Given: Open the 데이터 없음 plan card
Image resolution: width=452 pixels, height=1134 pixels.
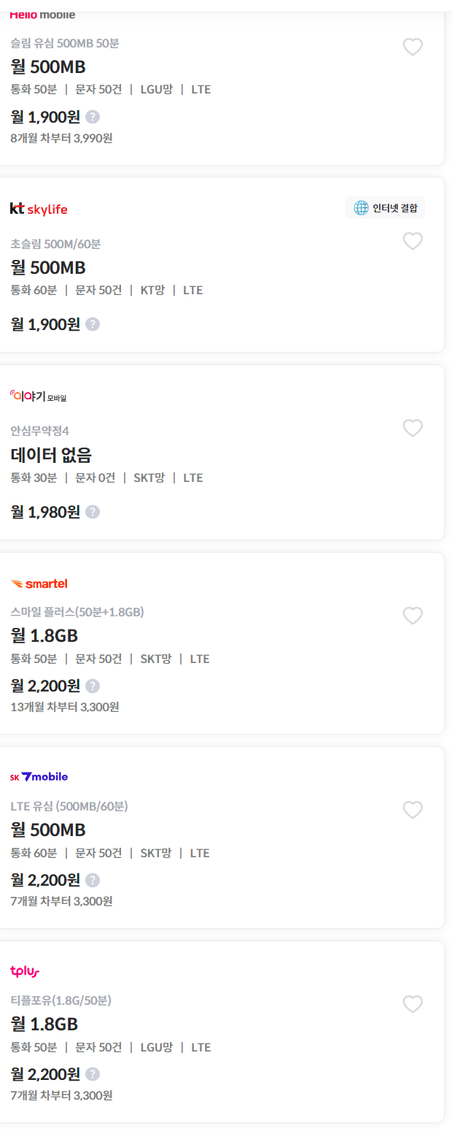Looking at the screenshot, I should (x=220, y=453).
